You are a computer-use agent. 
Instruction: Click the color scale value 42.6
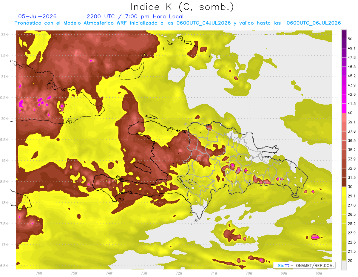[352, 94]
